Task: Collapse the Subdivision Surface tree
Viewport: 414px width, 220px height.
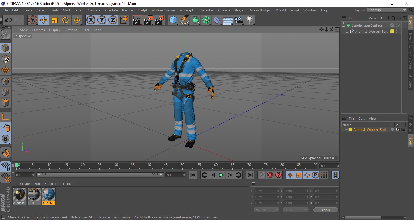Action: [x=344, y=25]
